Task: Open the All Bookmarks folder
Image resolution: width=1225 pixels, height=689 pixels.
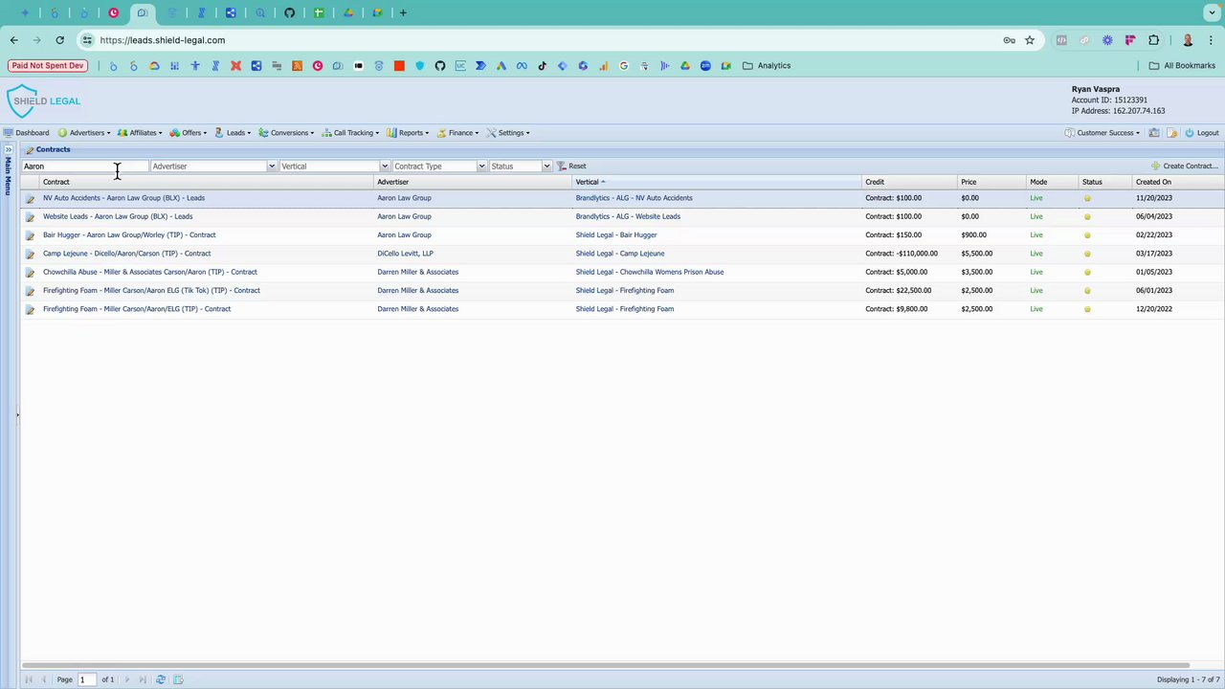Action: click(x=1182, y=66)
